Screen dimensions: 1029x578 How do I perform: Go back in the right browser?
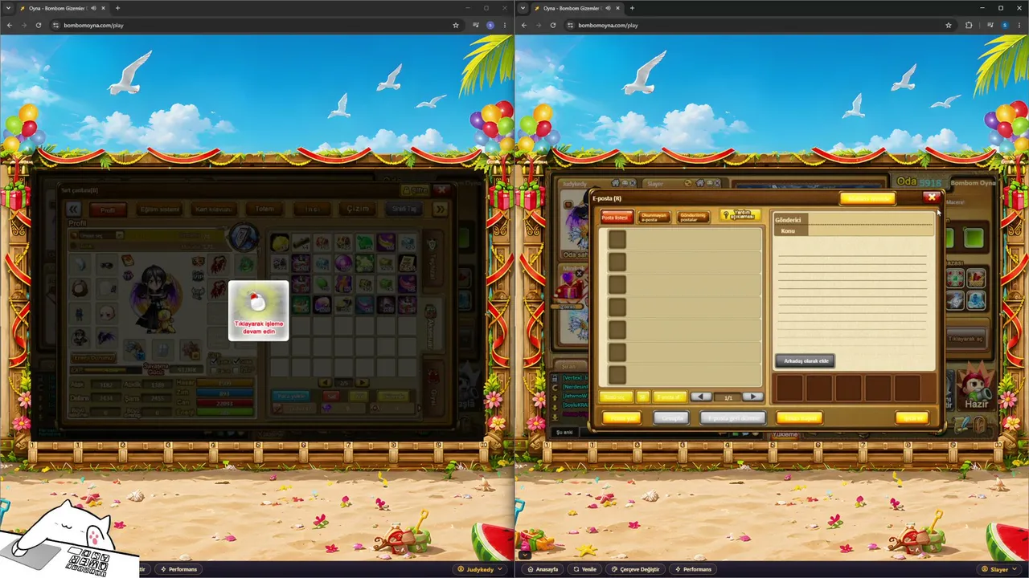(x=523, y=25)
